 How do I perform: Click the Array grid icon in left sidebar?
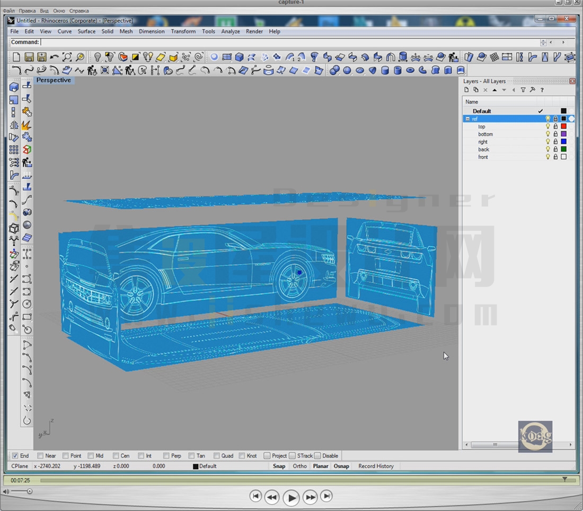point(14,150)
